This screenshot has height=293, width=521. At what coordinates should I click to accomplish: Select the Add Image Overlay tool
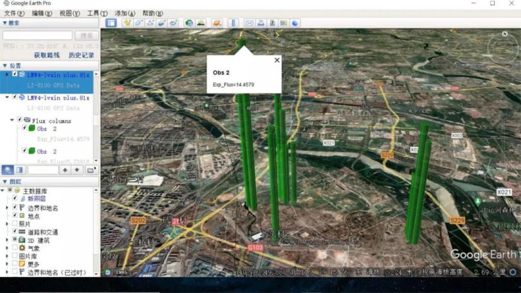point(161,23)
